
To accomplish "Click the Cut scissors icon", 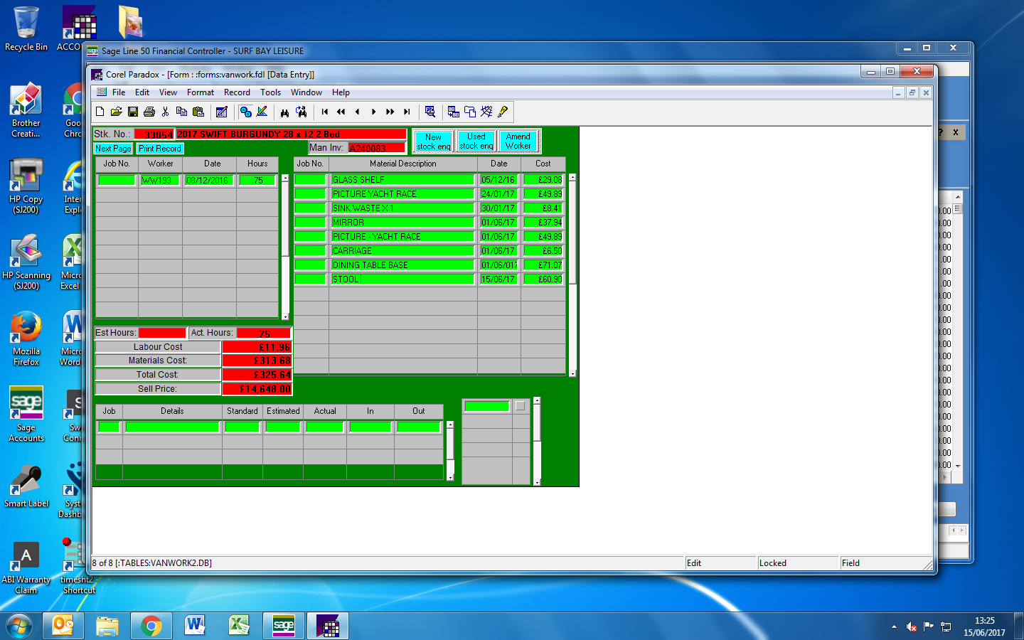I will point(166,112).
